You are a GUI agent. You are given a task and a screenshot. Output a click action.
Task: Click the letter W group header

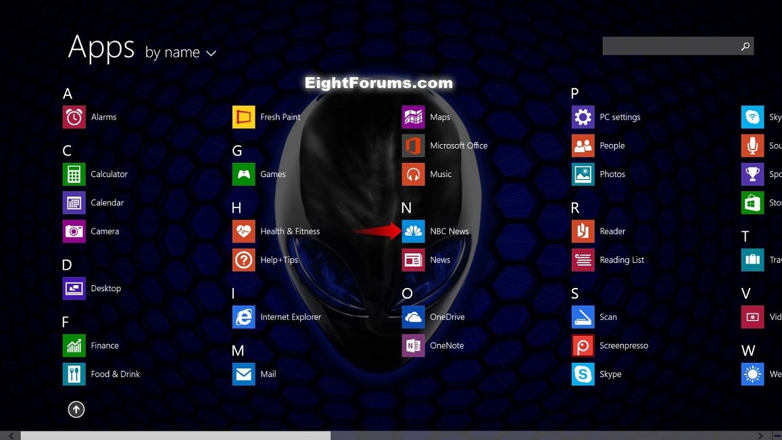coord(748,351)
